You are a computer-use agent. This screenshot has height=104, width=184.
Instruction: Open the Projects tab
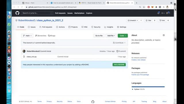[73, 27]
